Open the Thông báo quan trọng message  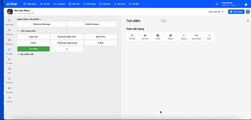67,43
